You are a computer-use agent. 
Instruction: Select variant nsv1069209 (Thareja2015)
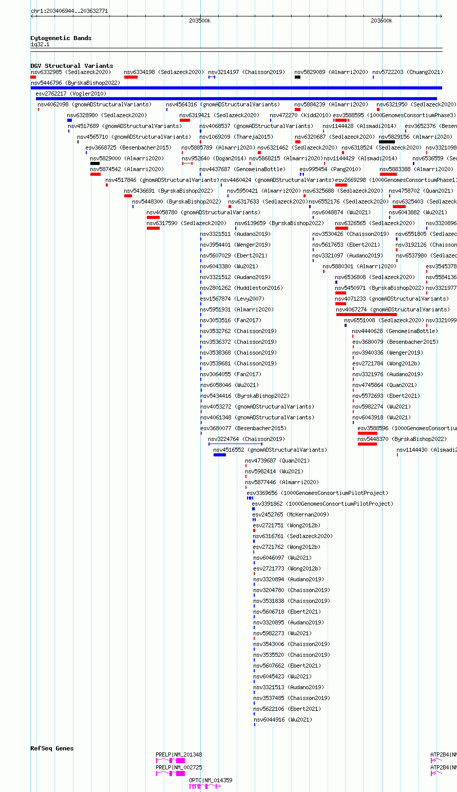[237, 137]
